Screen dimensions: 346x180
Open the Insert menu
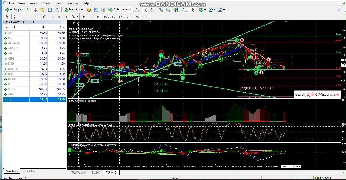click(33, 3)
